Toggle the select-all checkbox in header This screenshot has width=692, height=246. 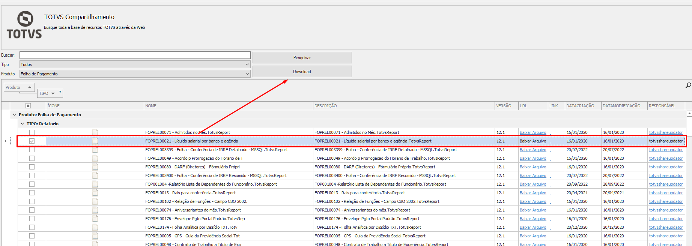point(28,106)
